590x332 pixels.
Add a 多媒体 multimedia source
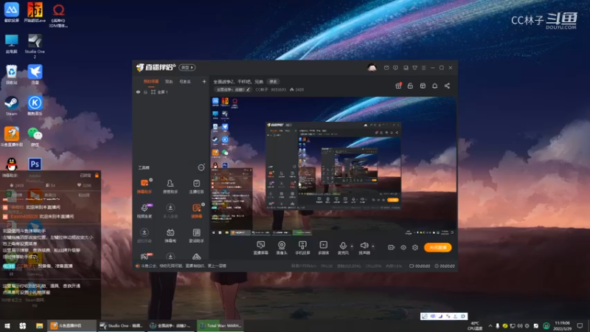click(323, 248)
